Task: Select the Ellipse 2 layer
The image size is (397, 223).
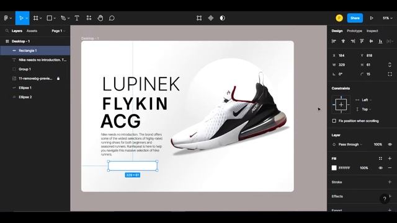Action: tap(35, 97)
